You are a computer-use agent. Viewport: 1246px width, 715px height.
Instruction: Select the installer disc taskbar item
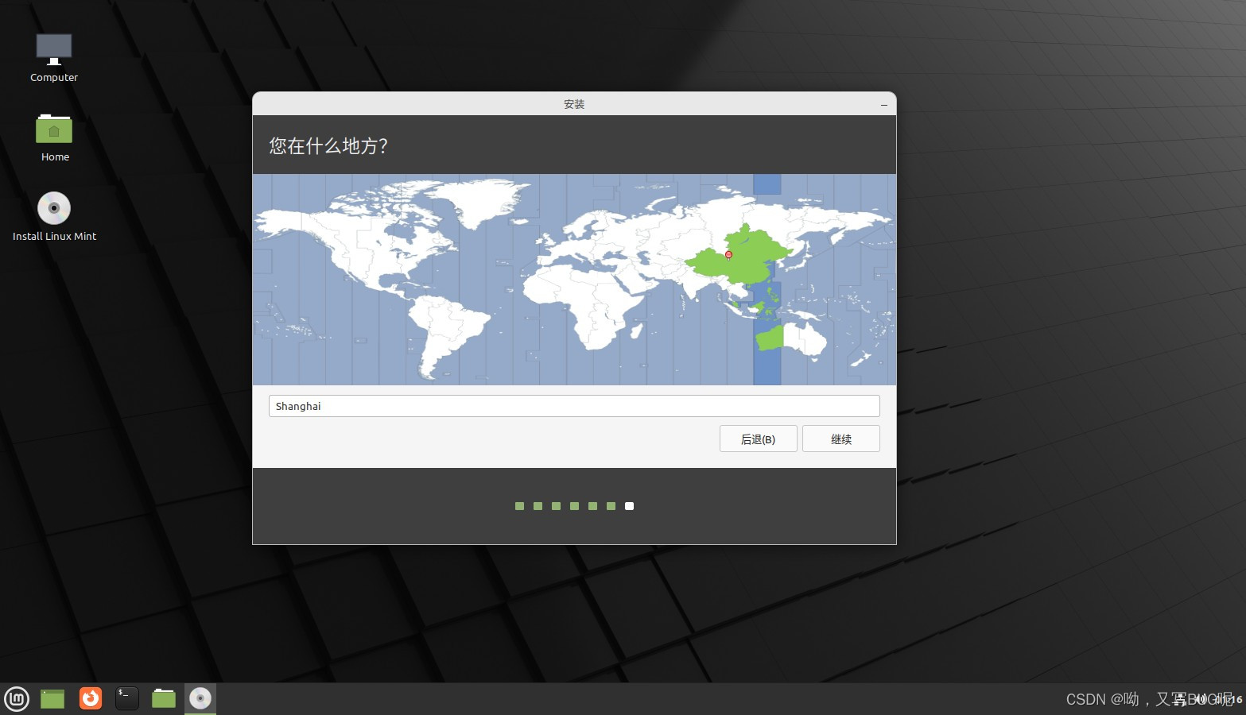tap(200, 698)
